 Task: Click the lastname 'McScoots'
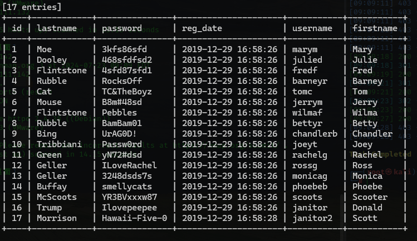[x=57, y=197]
